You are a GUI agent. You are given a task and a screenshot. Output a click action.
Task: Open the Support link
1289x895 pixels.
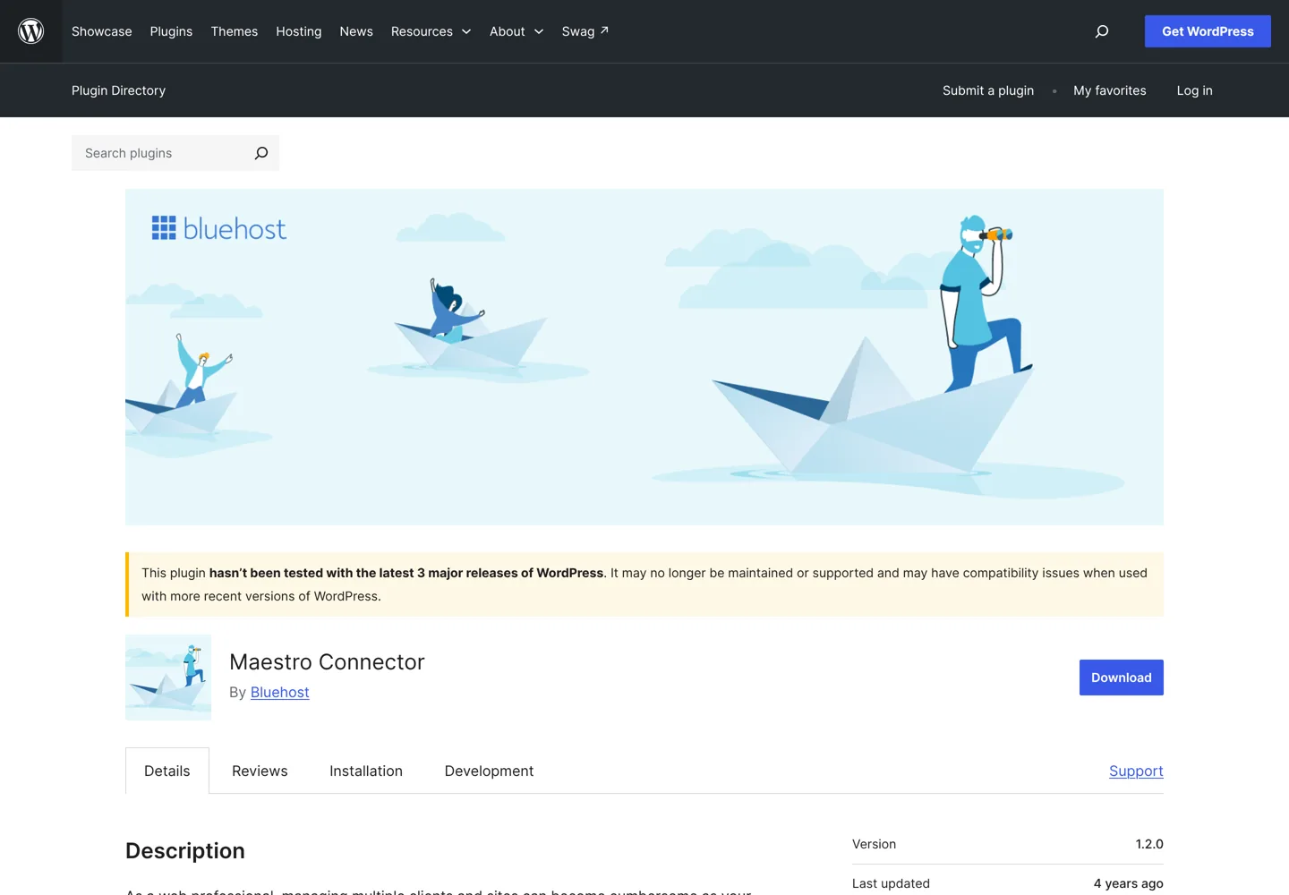coord(1136,771)
